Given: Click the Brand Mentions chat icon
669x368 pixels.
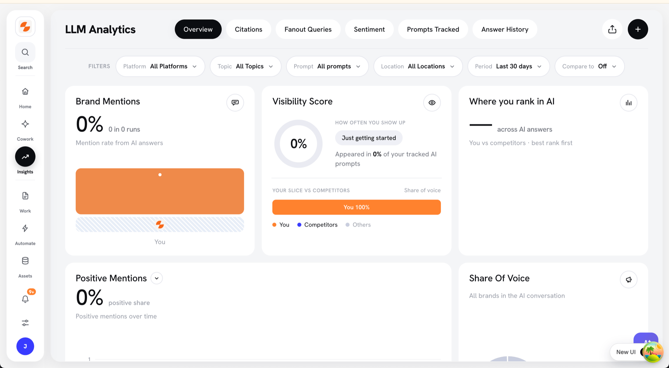Looking at the screenshot, I should point(235,103).
